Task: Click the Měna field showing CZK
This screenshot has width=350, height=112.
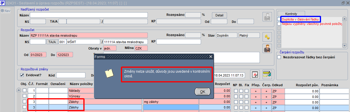Action: point(141,48)
